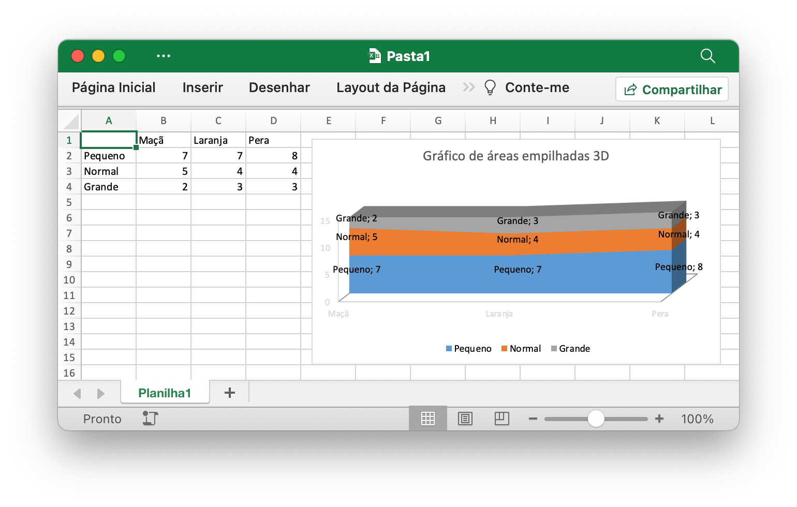Click the Grande cell in column A
This screenshot has width=797, height=507.
click(109, 187)
